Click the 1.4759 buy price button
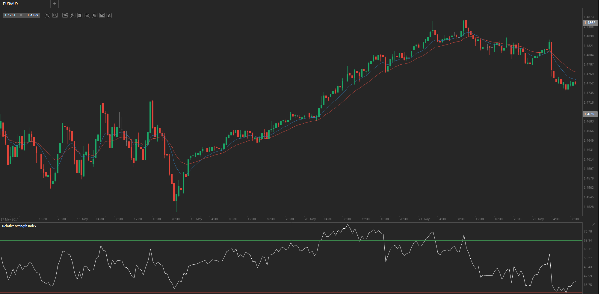Screen dimensions: 599x294 (33, 15)
